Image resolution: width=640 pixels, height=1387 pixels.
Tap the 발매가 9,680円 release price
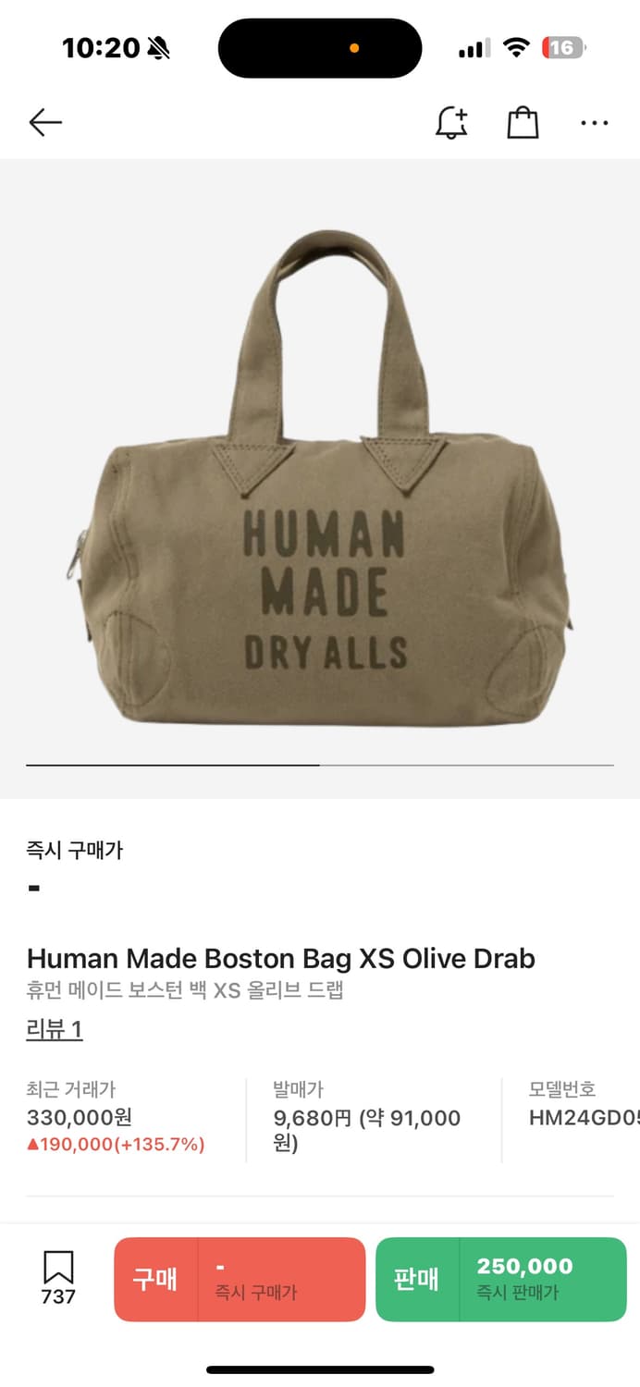(367, 1117)
